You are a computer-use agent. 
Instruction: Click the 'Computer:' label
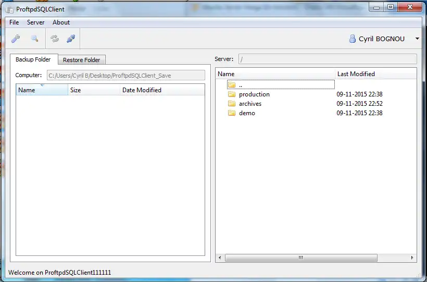click(29, 75)
